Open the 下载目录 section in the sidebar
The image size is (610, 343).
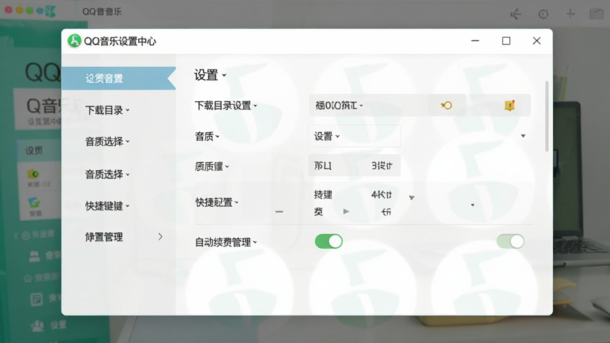tap(107, 110)
